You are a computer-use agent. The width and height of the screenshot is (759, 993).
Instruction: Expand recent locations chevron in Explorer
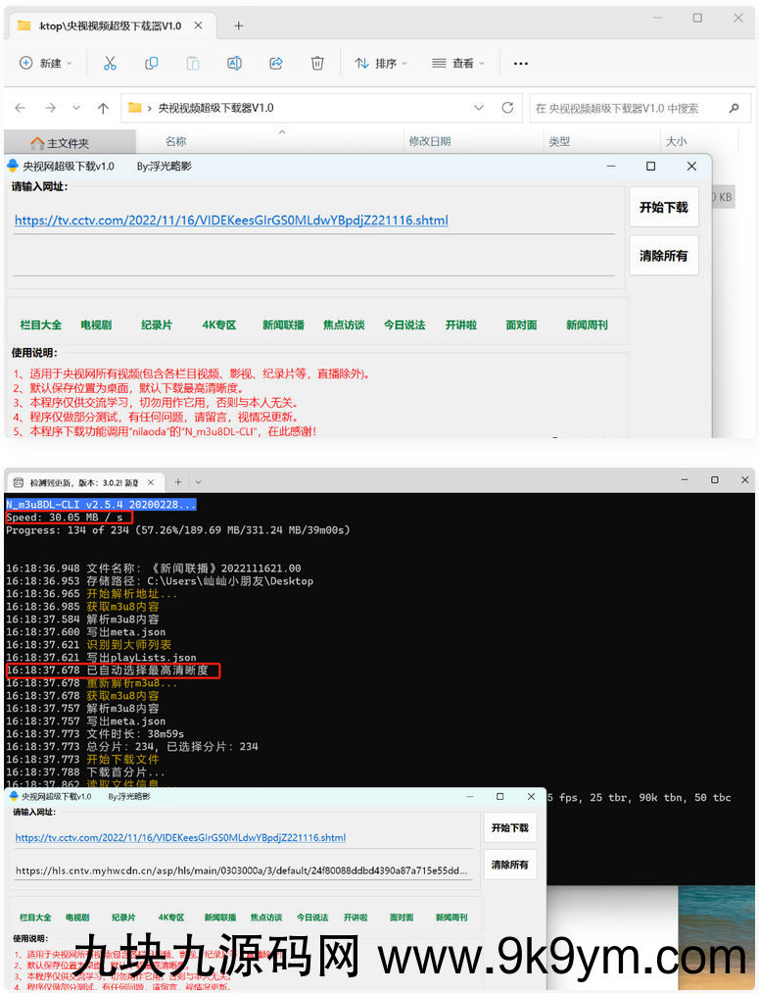click(x=76, y=108)
